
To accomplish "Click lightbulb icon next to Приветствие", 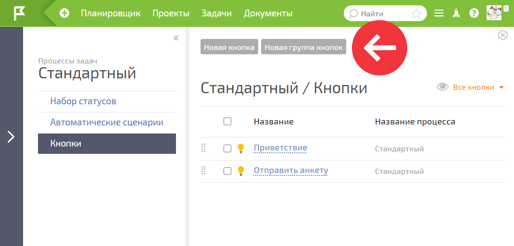I will pos(241,148).
